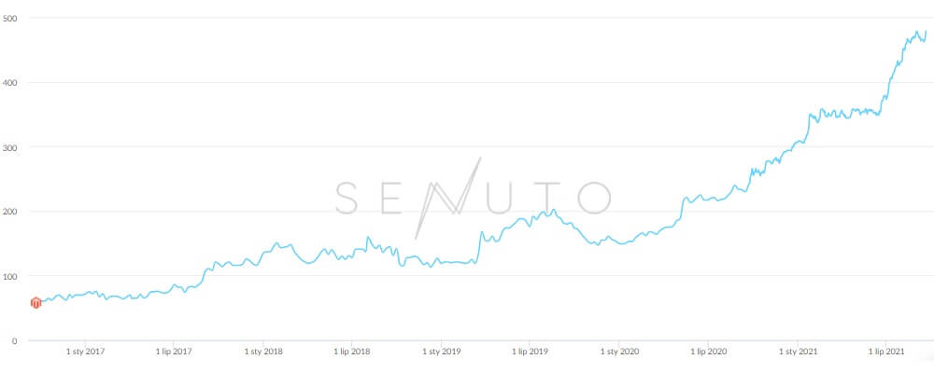The height and width of the screenshot is (373, 934).
Task: Pick the 1 lip 2020 axis label
Action: (708, 352)
